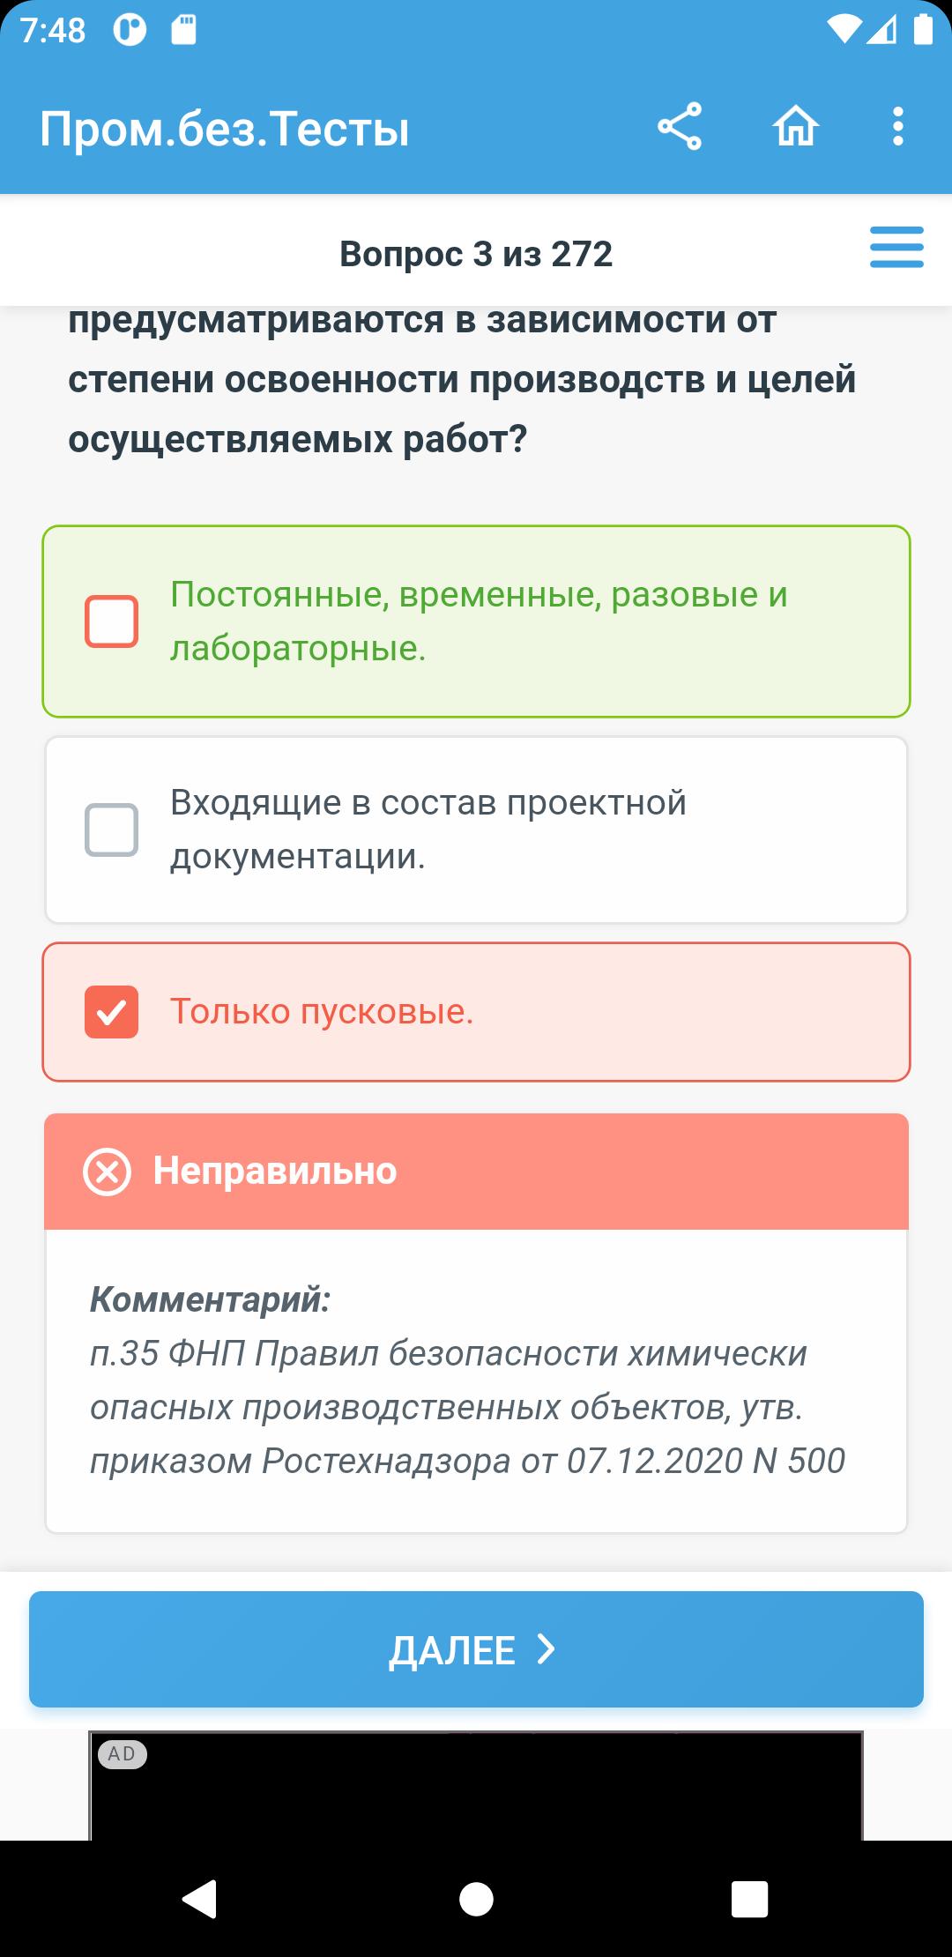Tap Android recent apps square
The image size is (952, 1957).
[749, 1899]
